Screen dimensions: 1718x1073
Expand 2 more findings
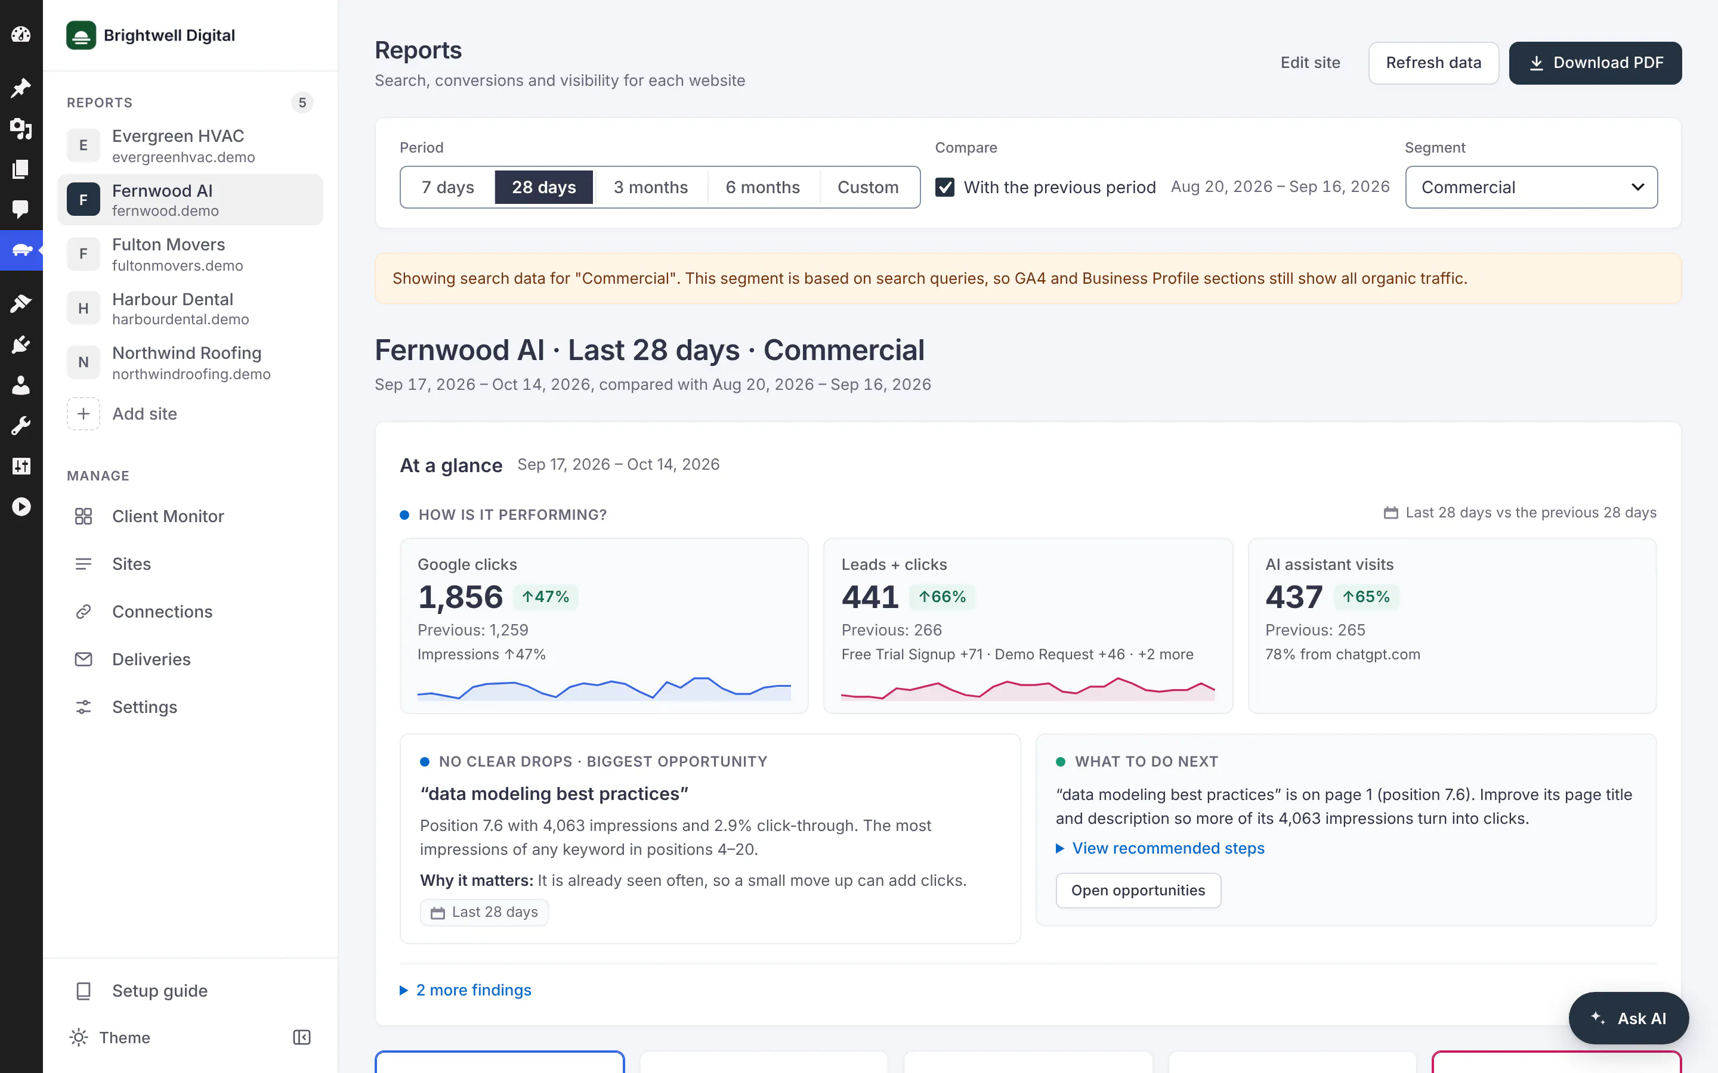(x=466, y=990)
